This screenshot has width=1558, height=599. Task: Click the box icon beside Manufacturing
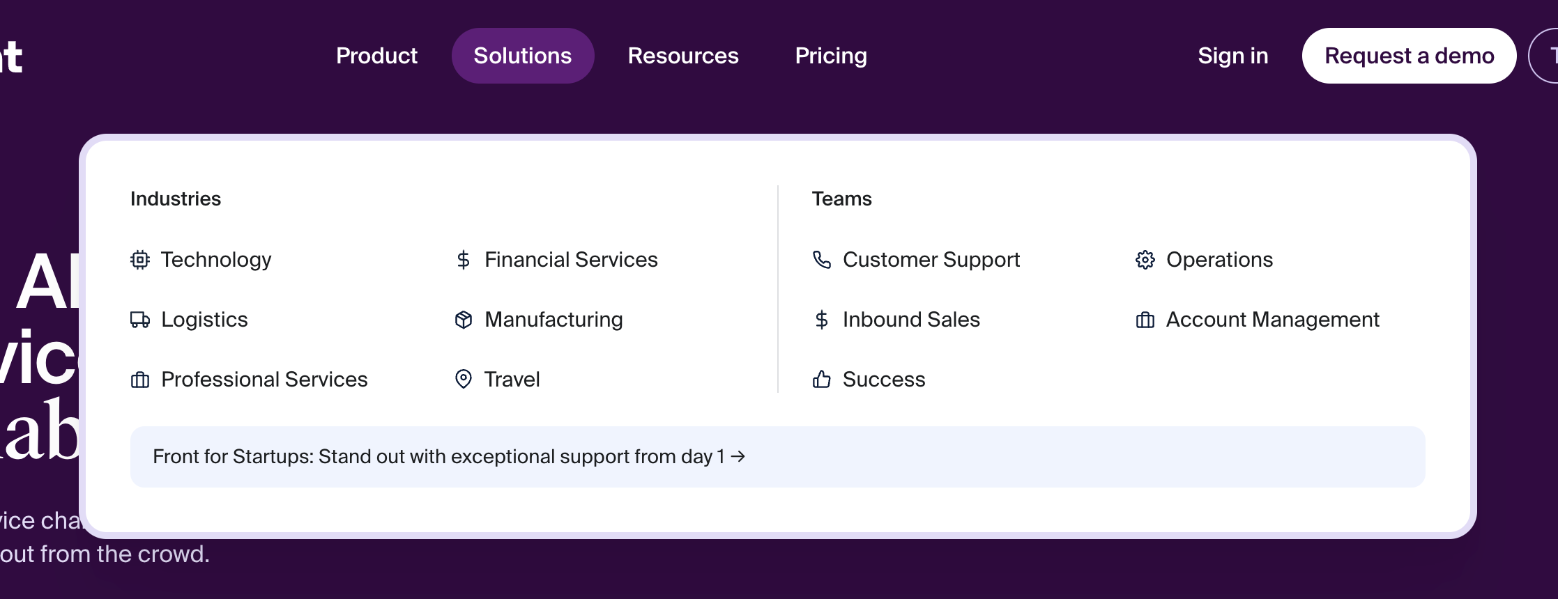(x=464, y=320)
